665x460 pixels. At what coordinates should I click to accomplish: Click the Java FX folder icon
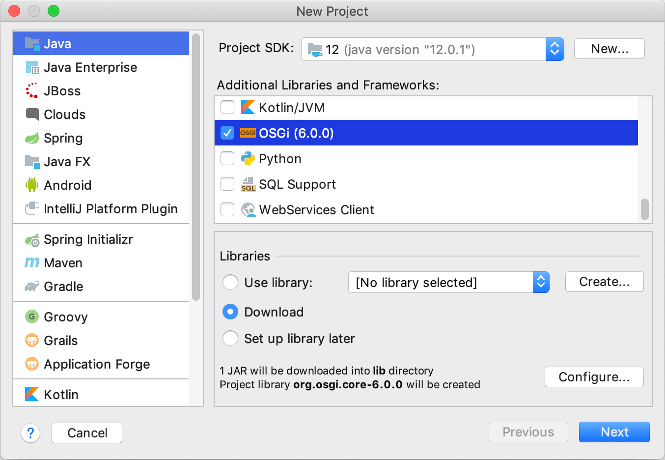pos(32,162)
